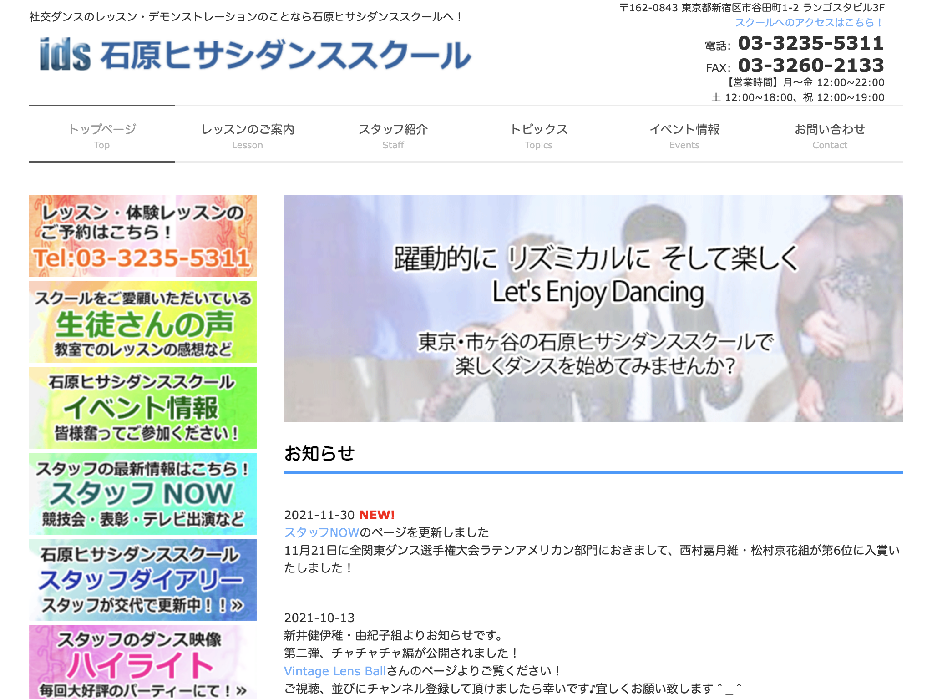Open the green イベント情報 banner
932x699 pixels.
(142, 408)
